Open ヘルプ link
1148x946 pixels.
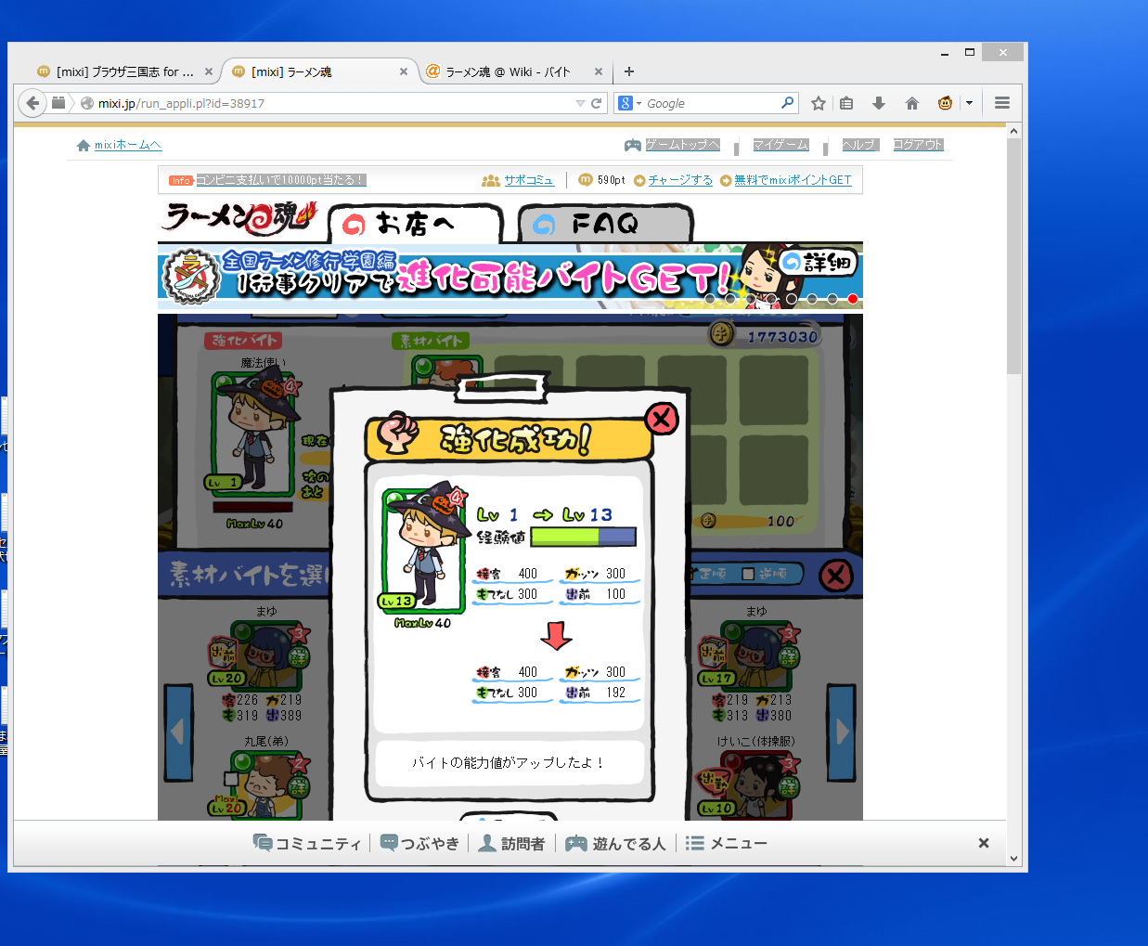point(859,145)
